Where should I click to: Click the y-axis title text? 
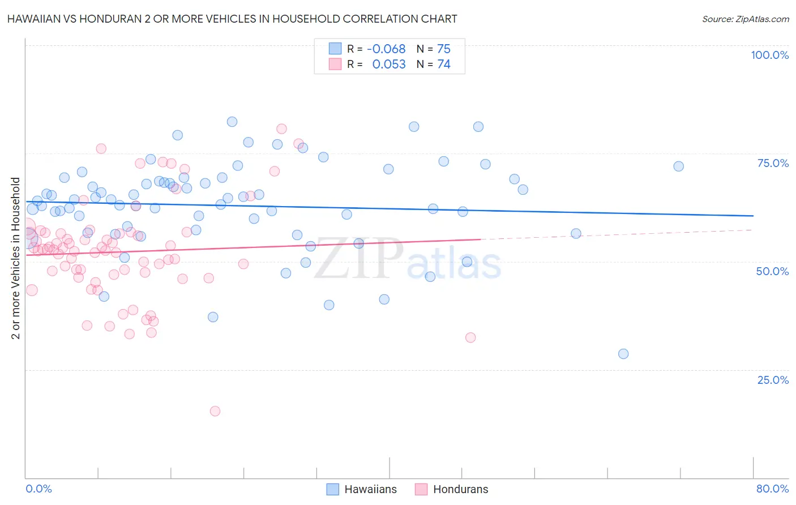click(x=15, y=258)
